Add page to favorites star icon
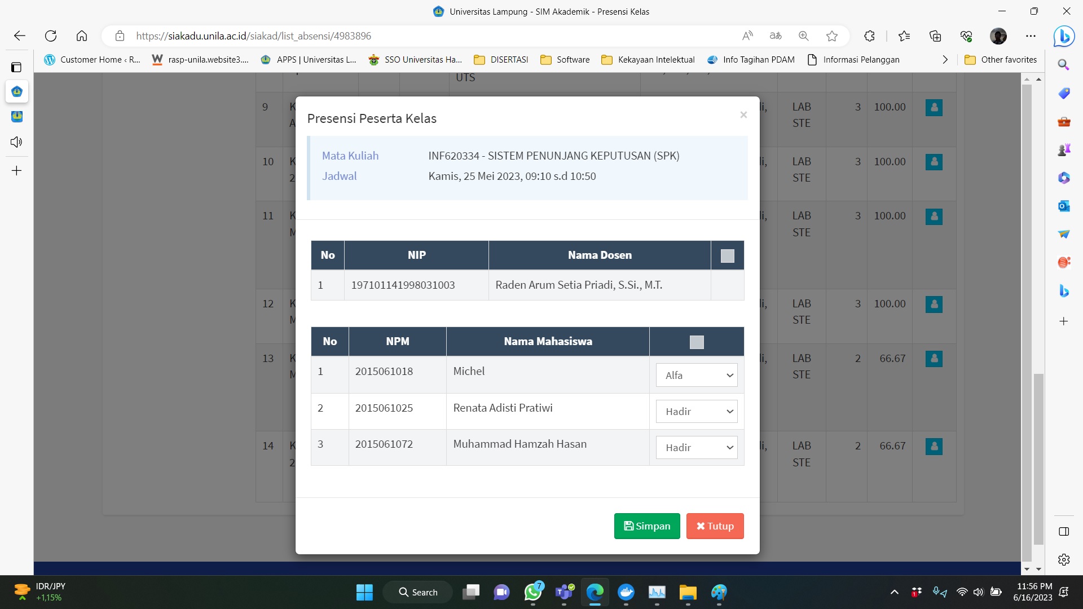Viewport: 1083px width, 609px height. [831, 36]
